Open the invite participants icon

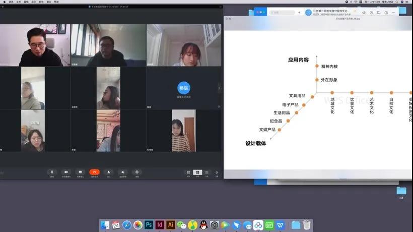point(108,172)
